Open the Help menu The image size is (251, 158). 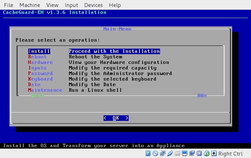click(x=115, y=5)
